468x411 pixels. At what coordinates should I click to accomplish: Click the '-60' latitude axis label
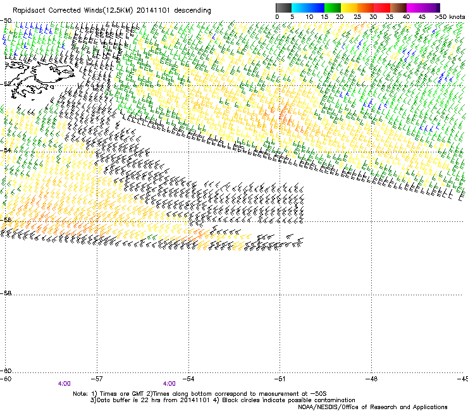click(6, 371)
